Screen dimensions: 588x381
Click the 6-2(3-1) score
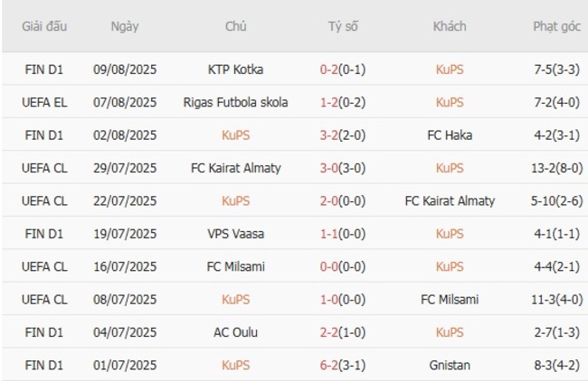coord(343,365)
